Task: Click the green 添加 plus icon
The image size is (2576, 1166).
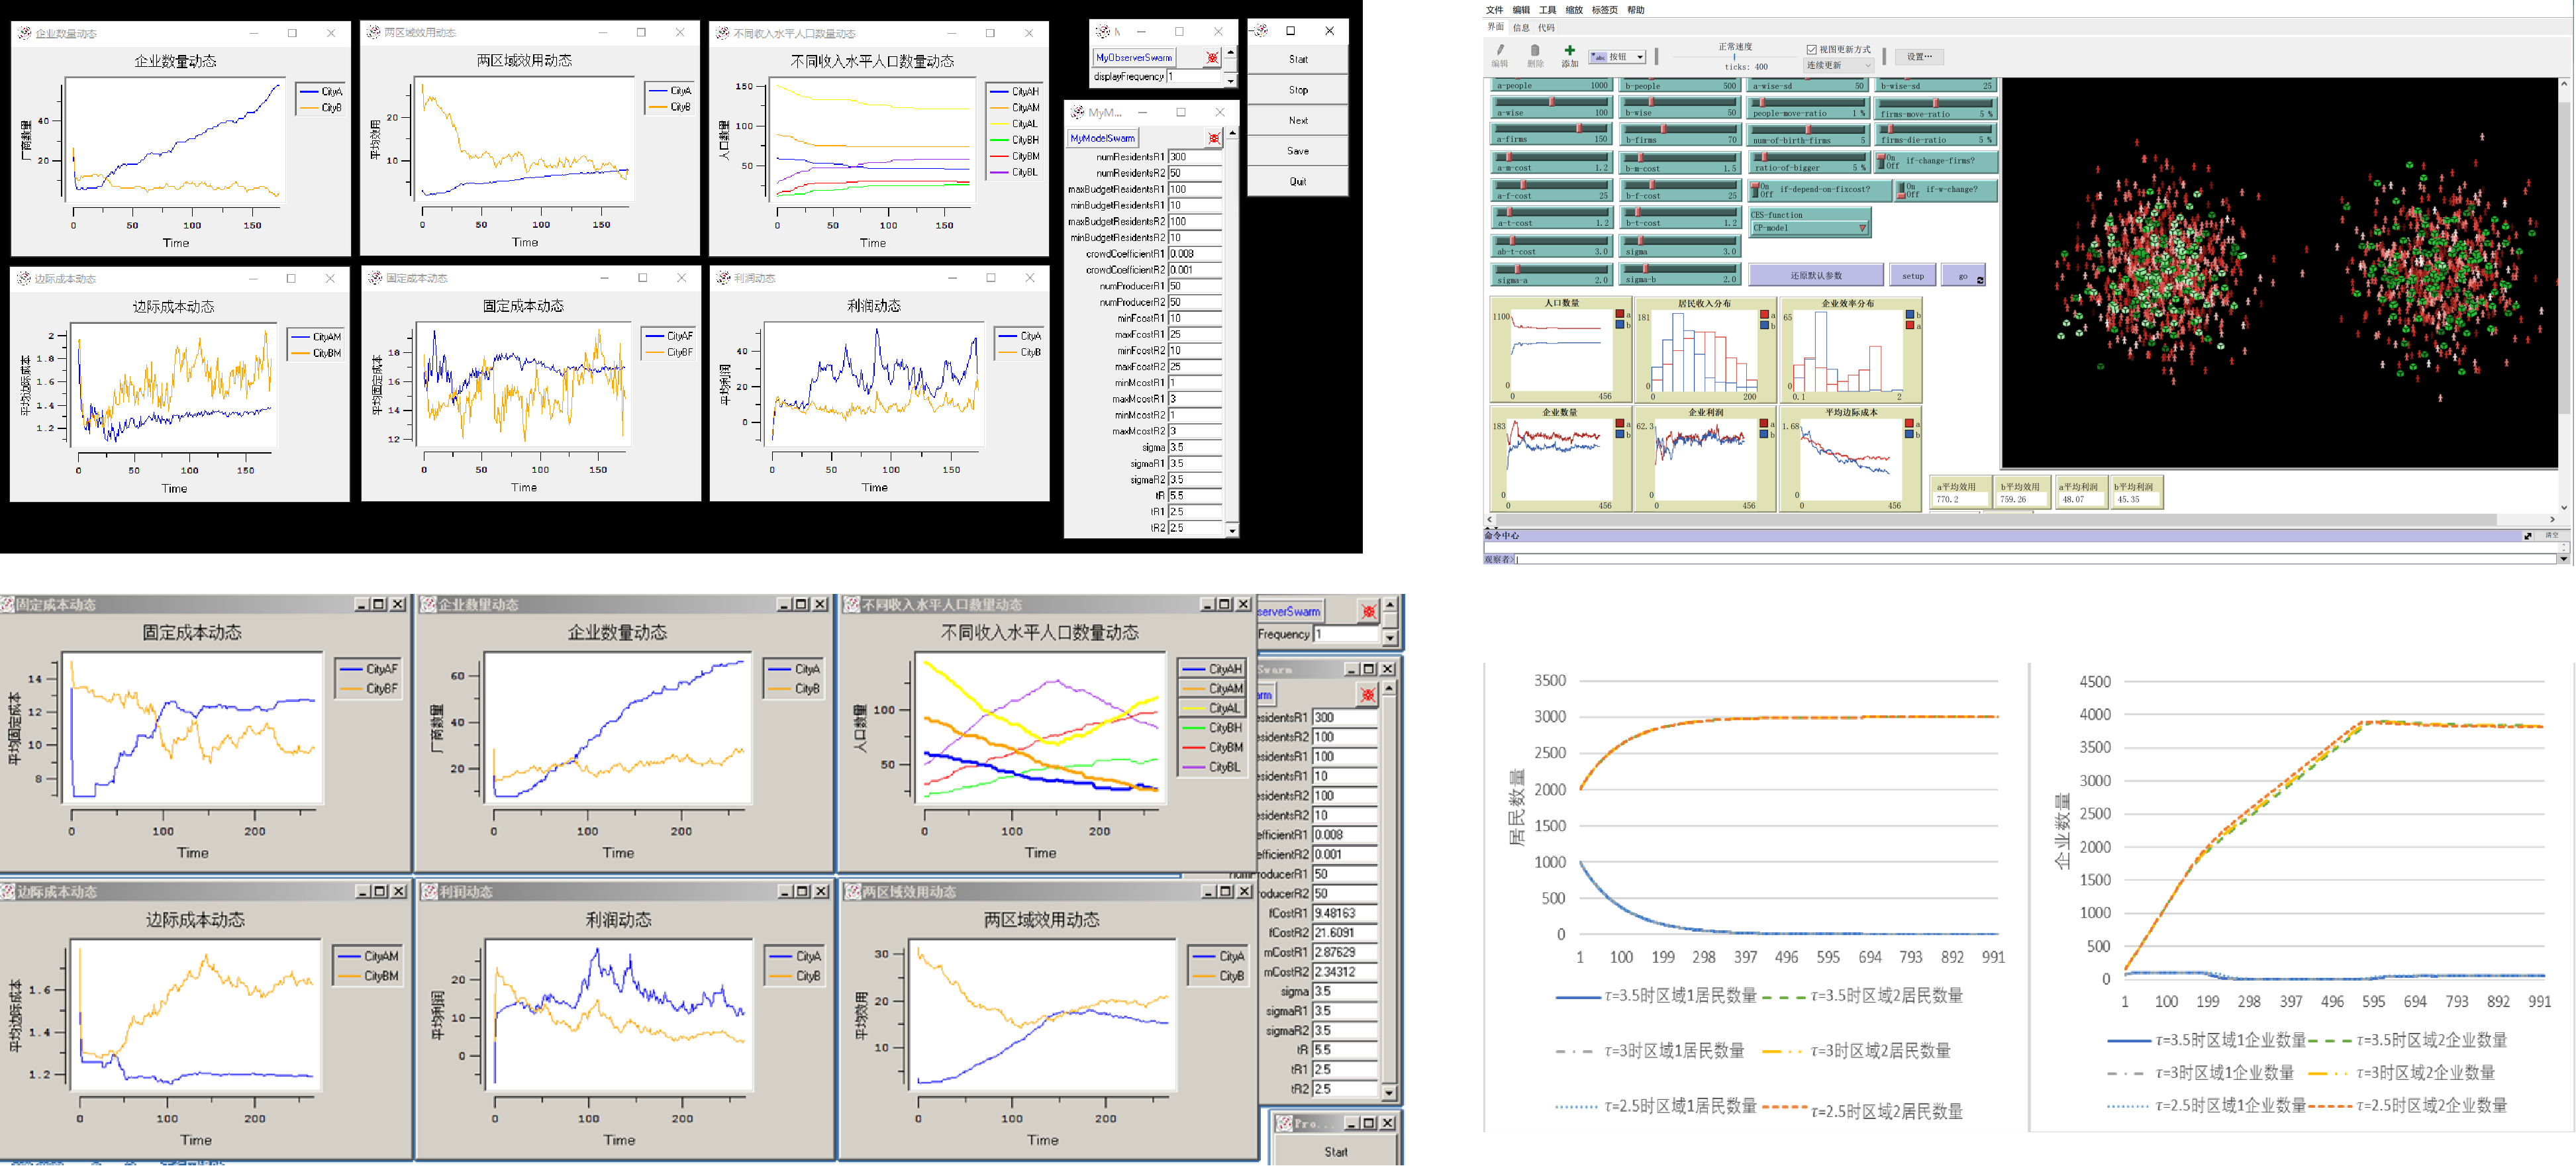Action: (1569, 51)
